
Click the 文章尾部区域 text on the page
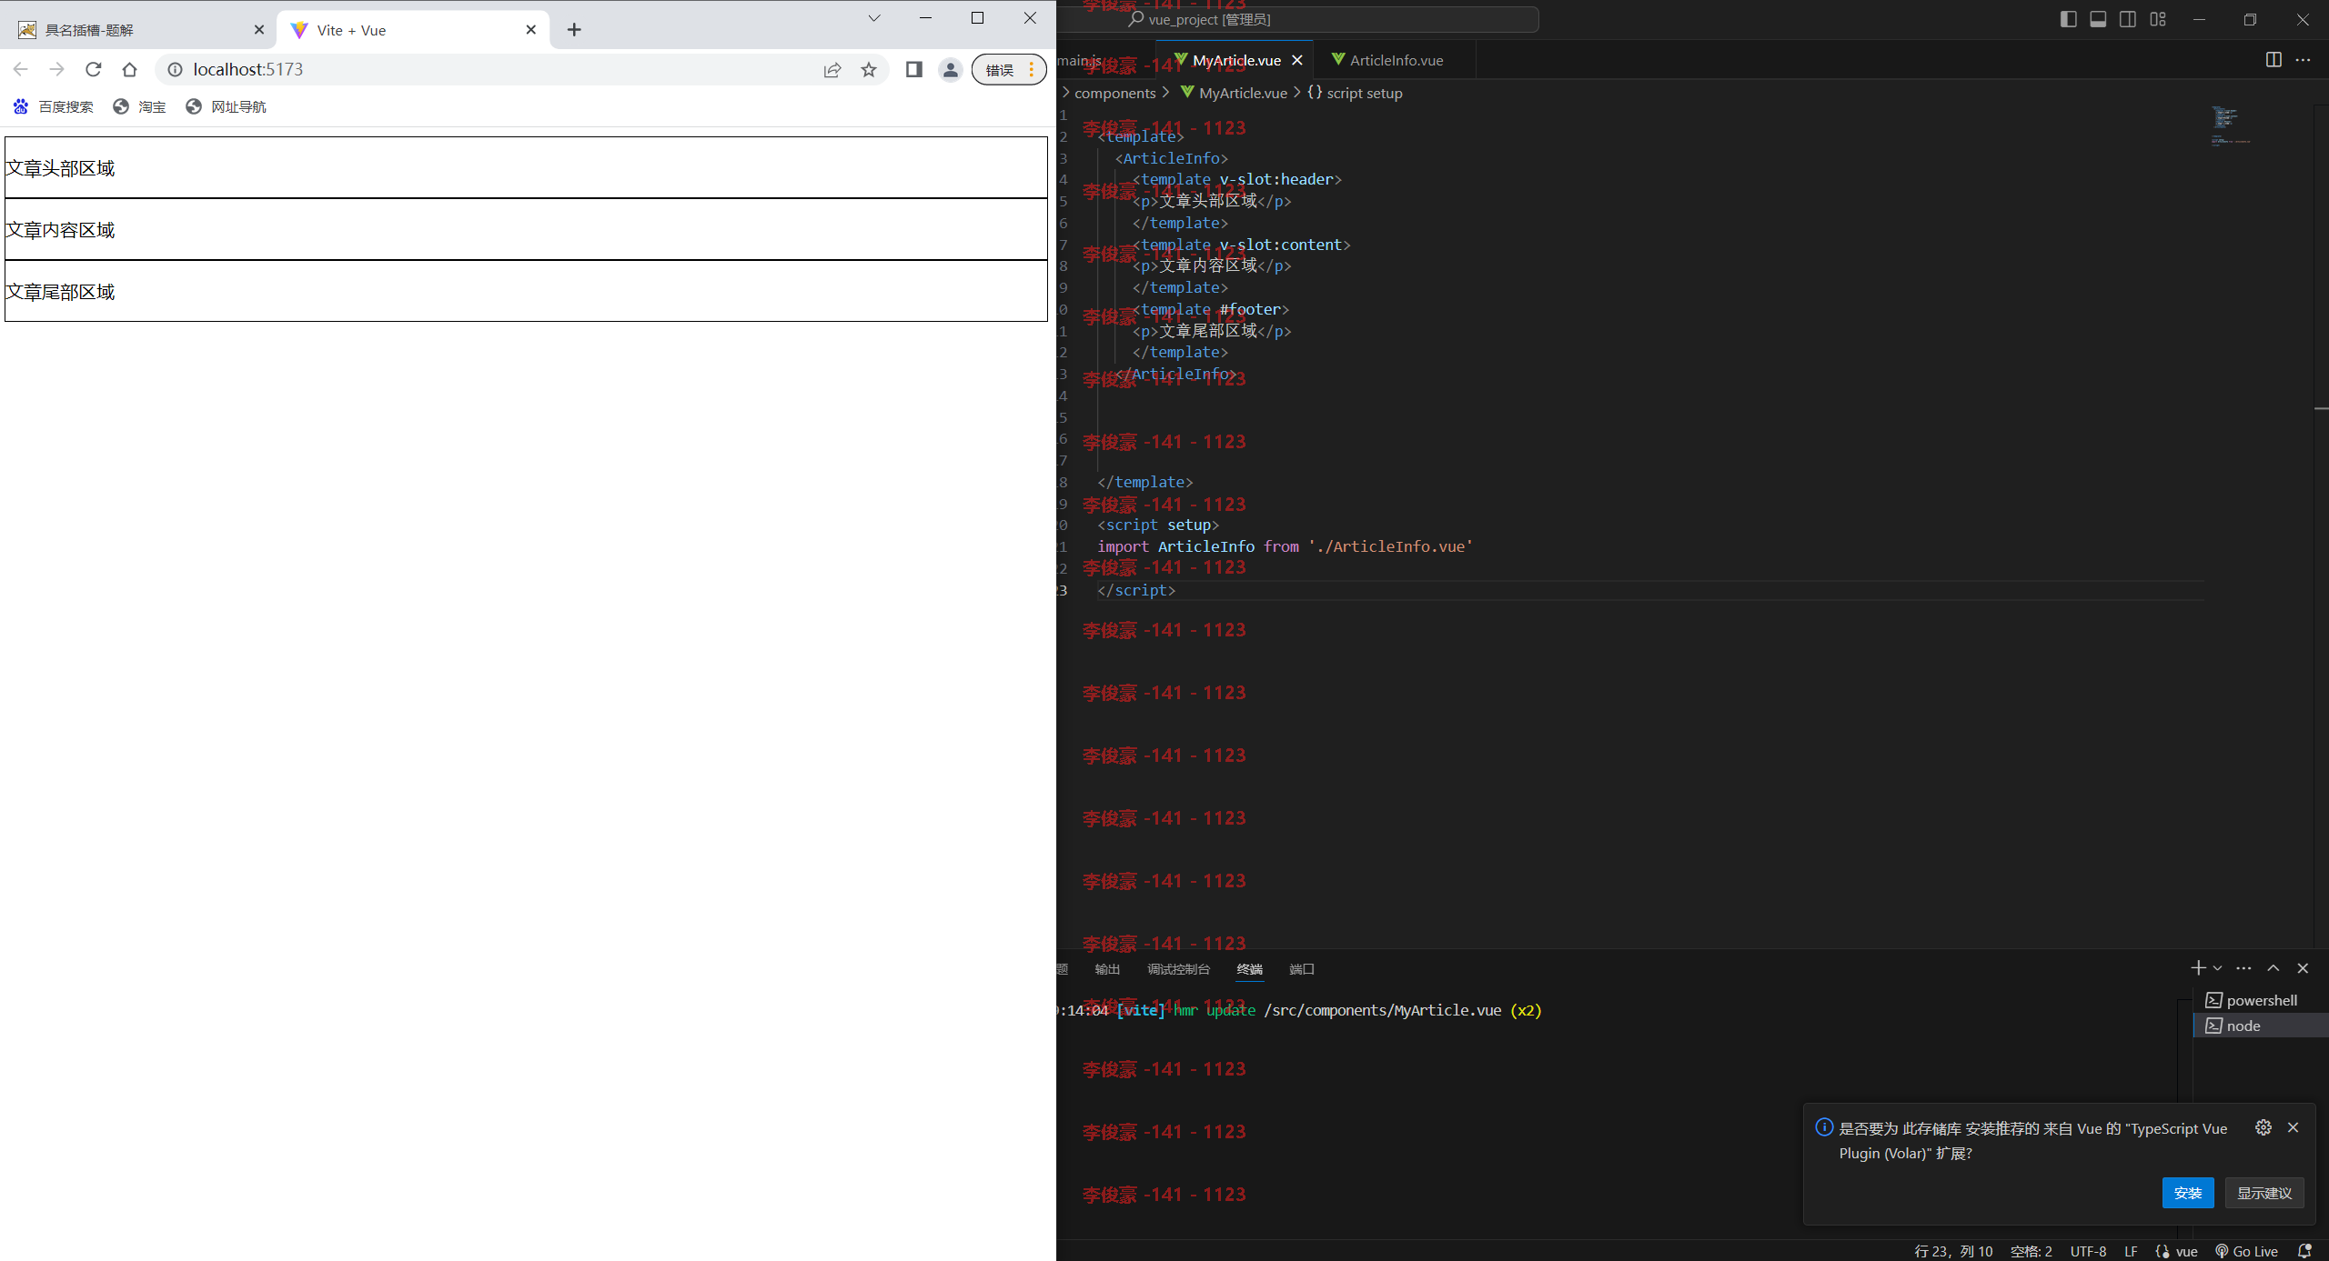[x=60, y=292]
